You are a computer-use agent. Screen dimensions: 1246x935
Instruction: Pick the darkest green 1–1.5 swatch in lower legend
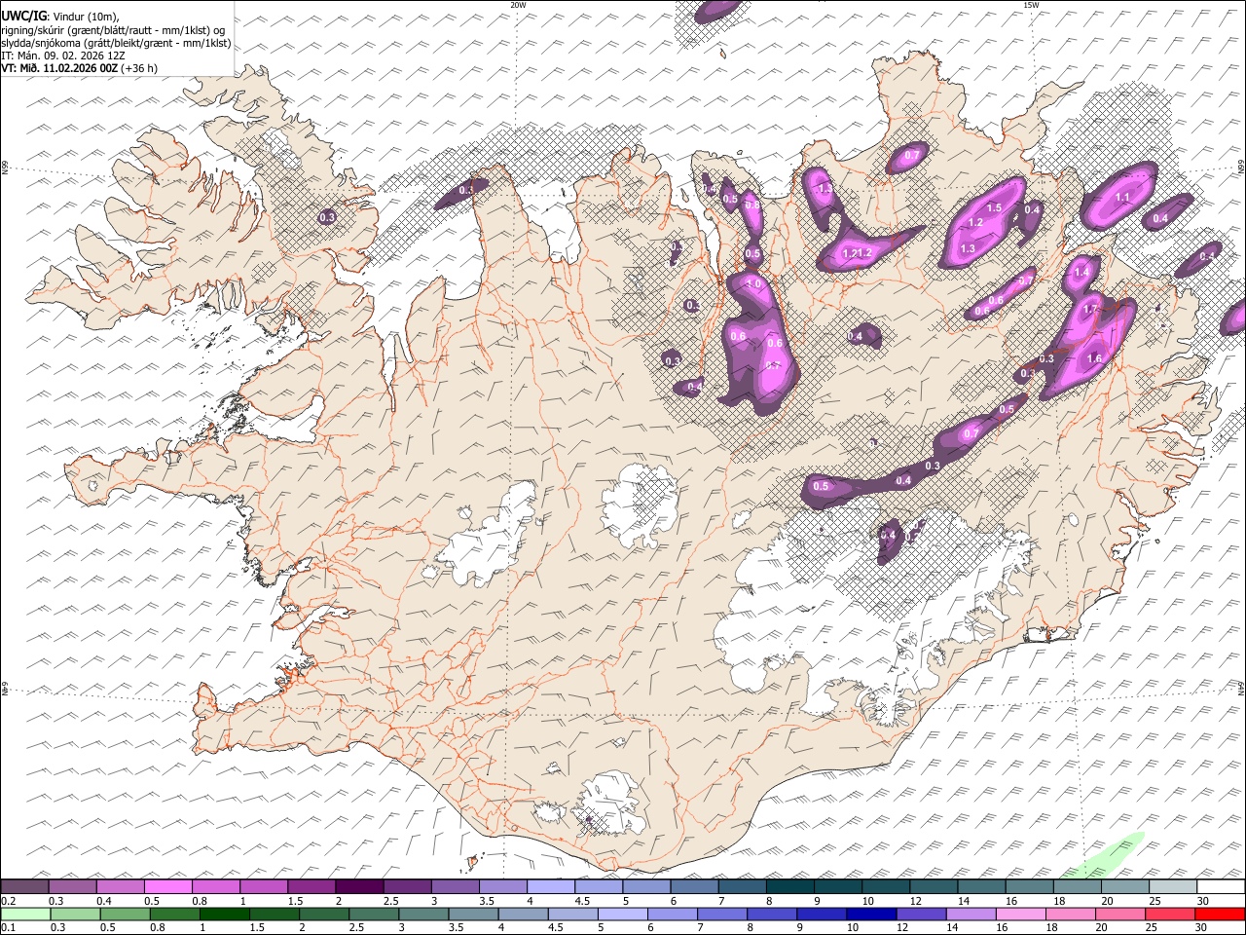[226, 914]
